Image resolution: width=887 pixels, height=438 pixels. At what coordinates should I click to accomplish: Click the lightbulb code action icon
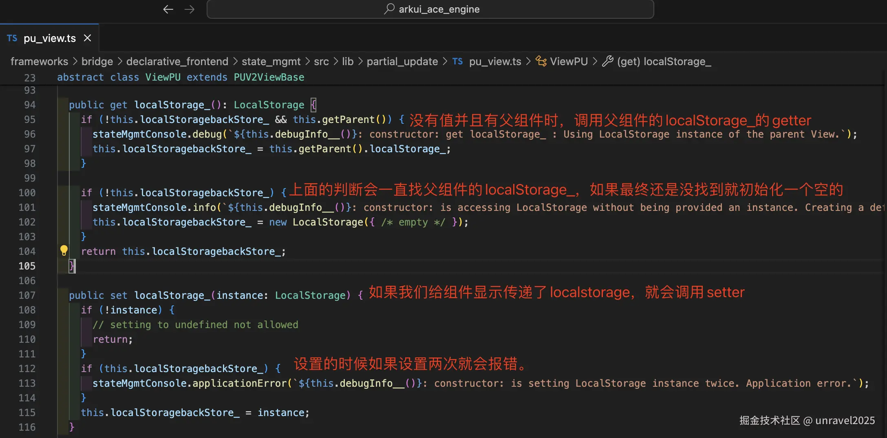click(64, 250)
